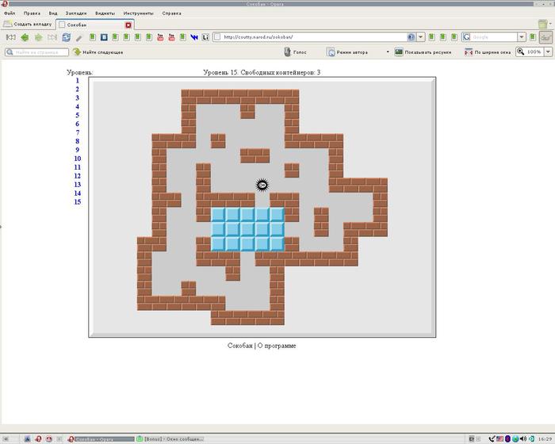The width and height of the screenshot is (555, 444).
Task: Click the Google search input field
Action: pyautogui.click(x=494, y=36)
